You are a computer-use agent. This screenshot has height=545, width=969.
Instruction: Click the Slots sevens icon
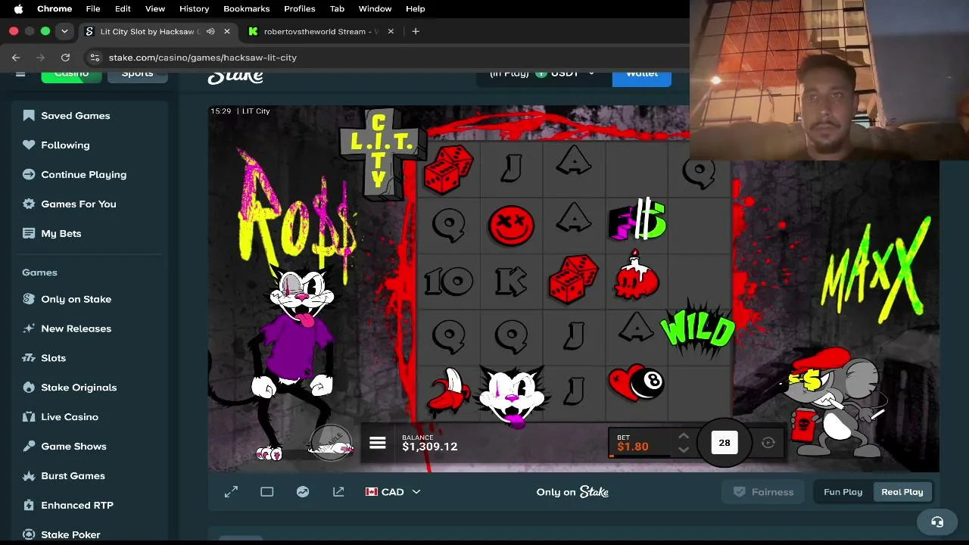[x=29, y=358]
